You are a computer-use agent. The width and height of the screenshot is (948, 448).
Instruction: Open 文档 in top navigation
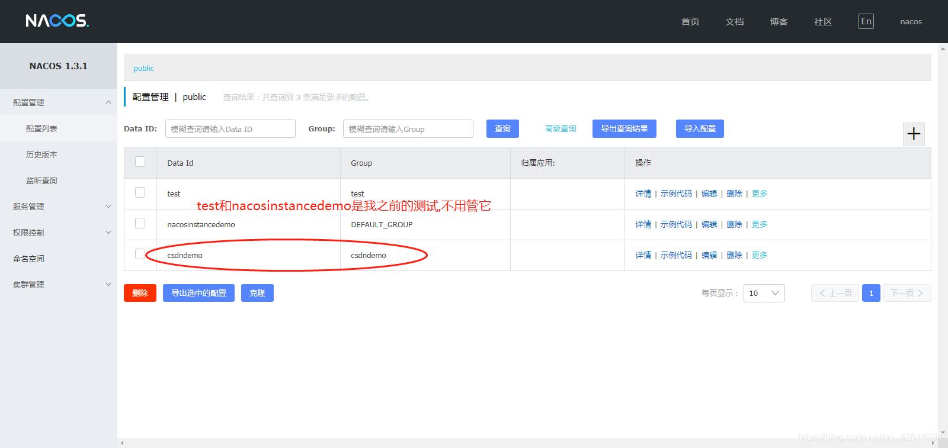735,21
